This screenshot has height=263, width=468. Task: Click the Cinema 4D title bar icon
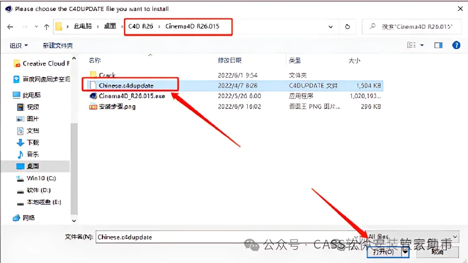click(8, 9)
